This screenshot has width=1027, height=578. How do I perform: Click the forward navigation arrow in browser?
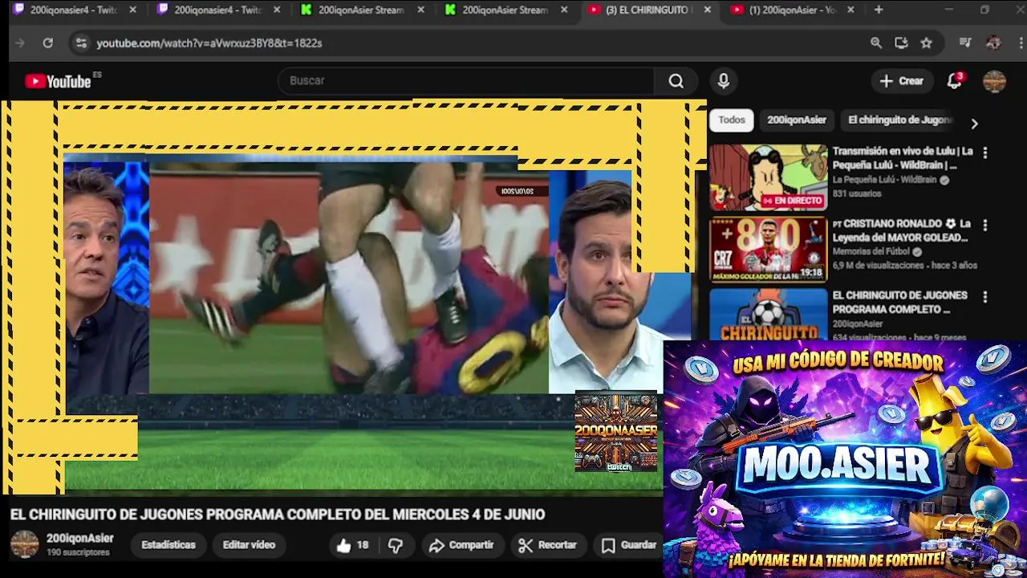20,43
